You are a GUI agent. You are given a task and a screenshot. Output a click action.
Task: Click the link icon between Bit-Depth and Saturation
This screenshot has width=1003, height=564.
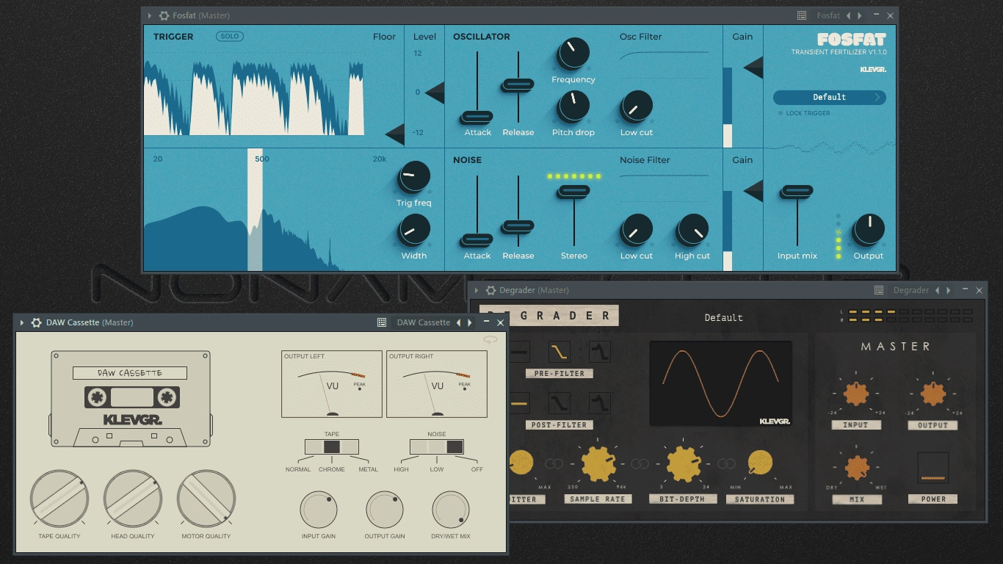pos(726,463)
